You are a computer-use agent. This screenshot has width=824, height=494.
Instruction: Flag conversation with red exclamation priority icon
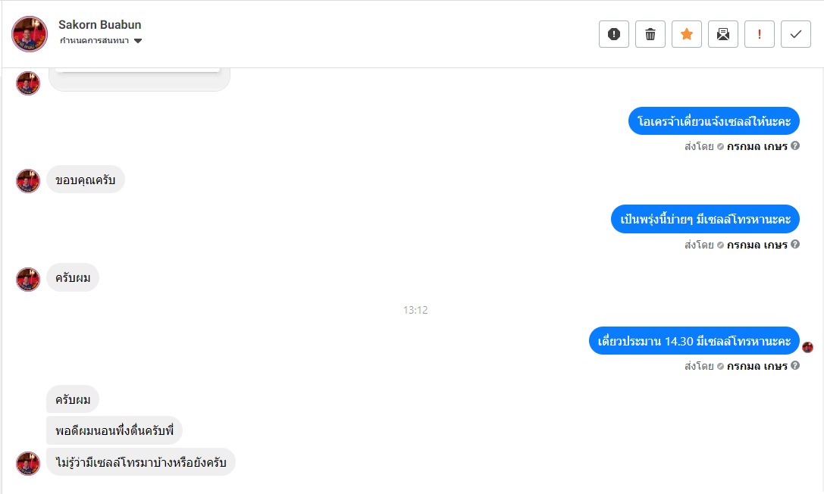click(760, 34)
